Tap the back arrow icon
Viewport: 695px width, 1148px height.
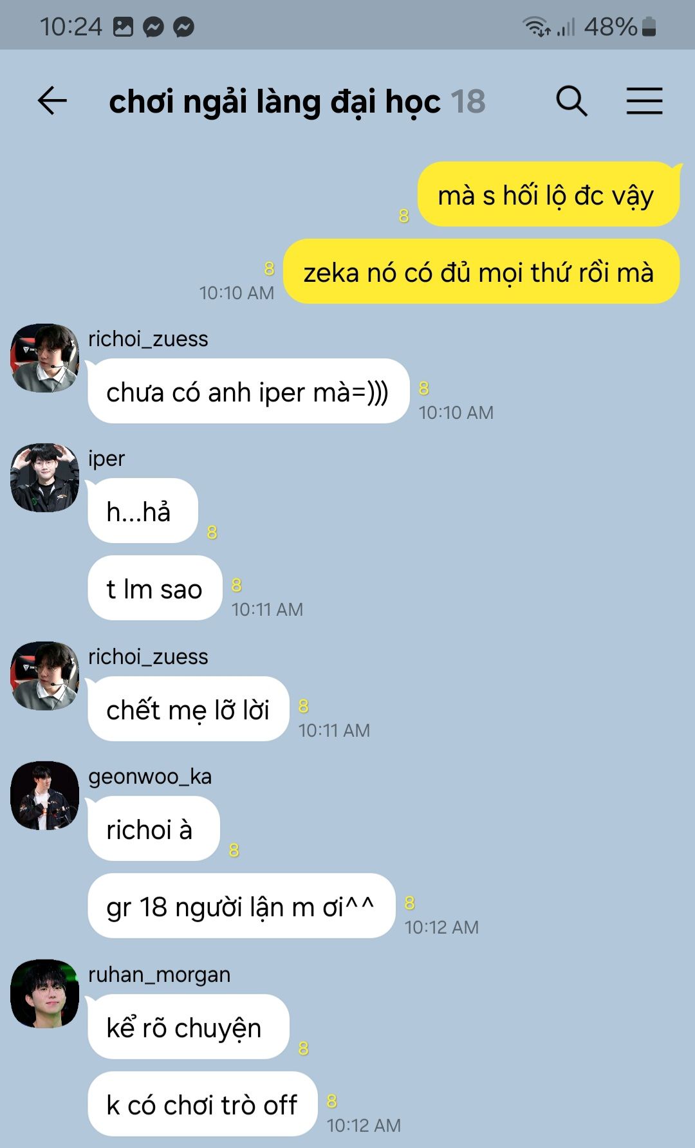52,101
